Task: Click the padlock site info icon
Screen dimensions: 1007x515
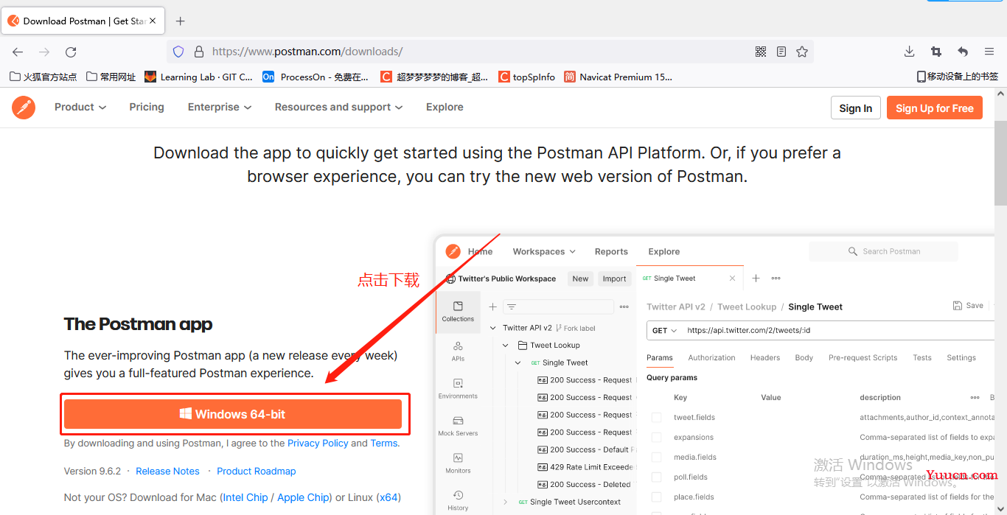Action: pyautogui.click(x=198, y=52)
